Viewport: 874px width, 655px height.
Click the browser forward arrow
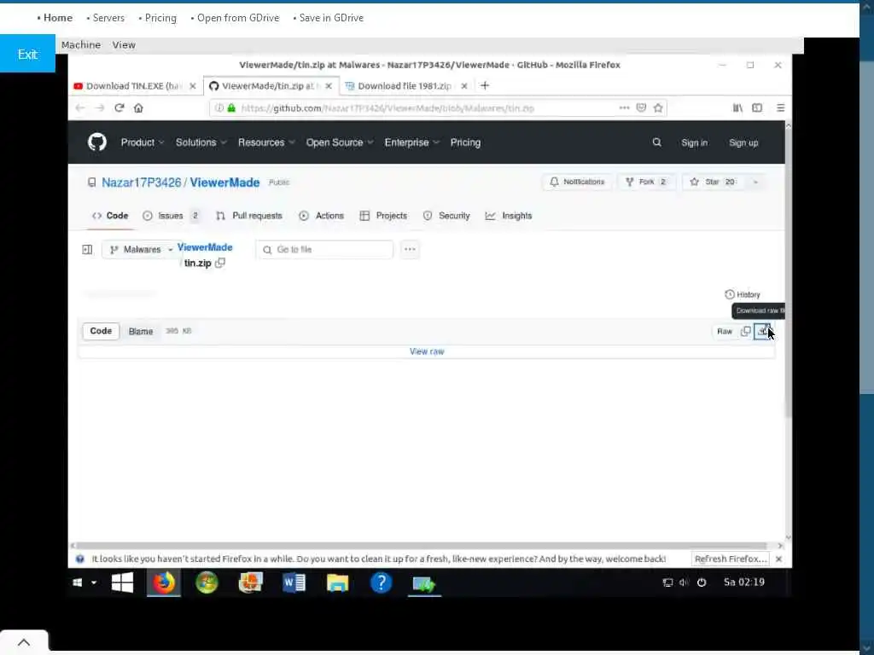tap(100, 108)
